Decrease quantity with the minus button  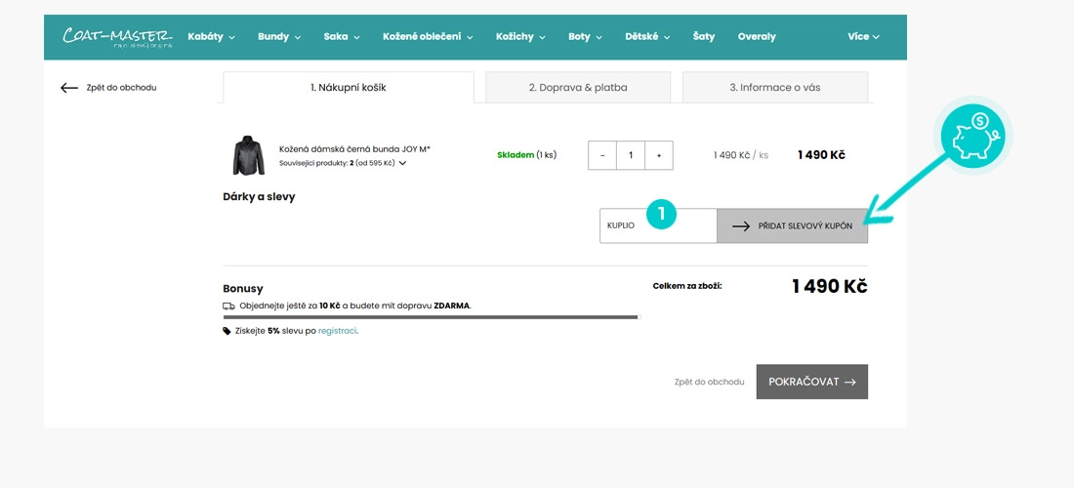pos(602,155)
